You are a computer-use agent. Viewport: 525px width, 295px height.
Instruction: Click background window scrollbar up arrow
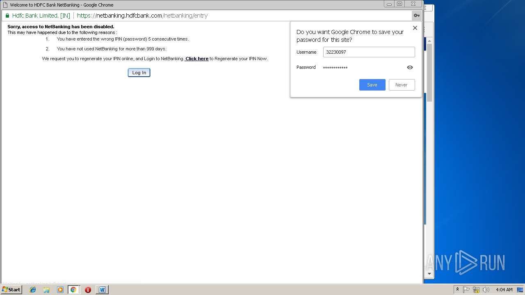429,41
